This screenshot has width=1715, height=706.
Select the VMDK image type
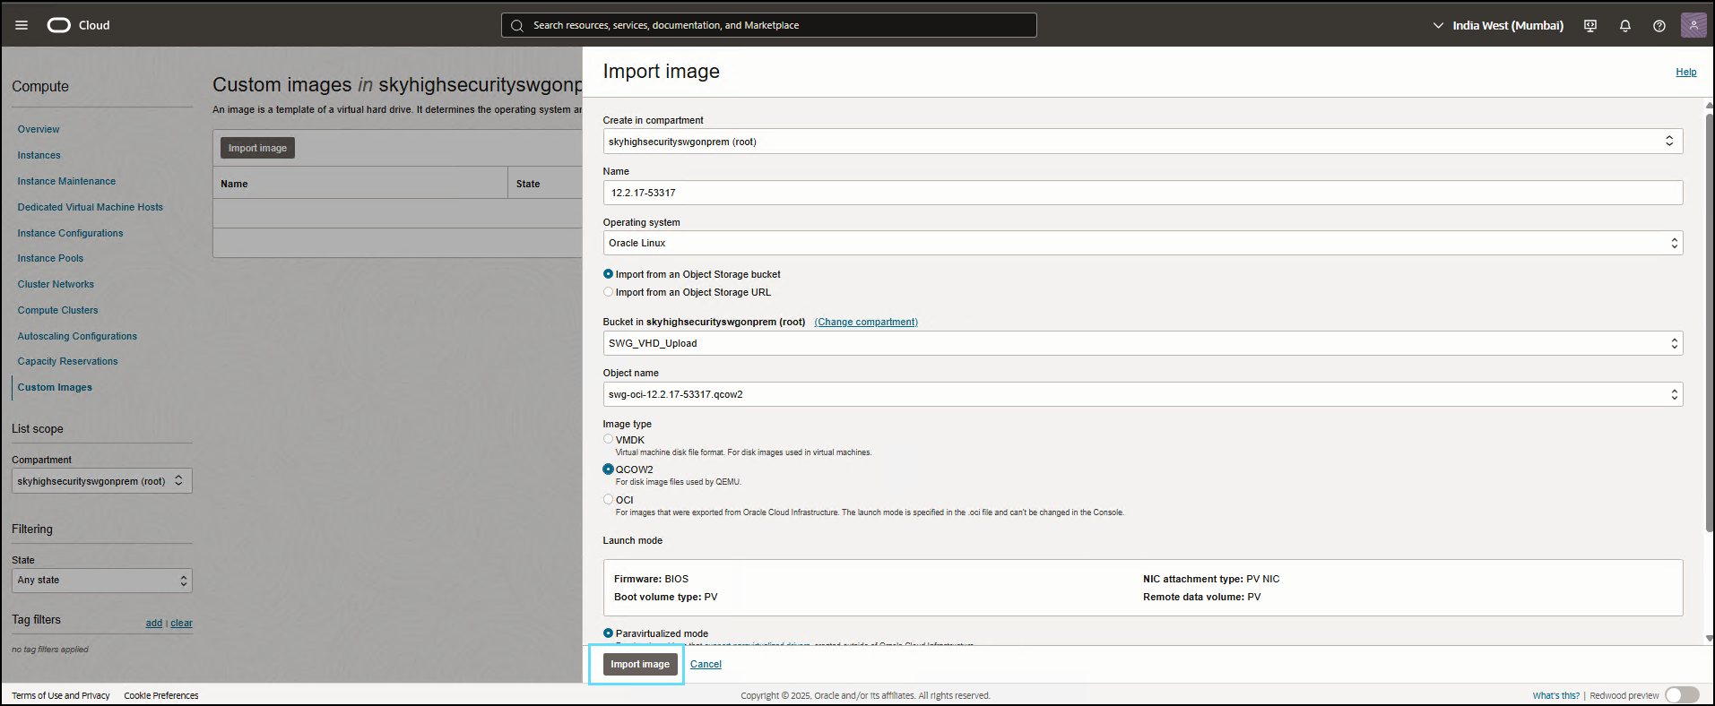click(x=609, y=439)
